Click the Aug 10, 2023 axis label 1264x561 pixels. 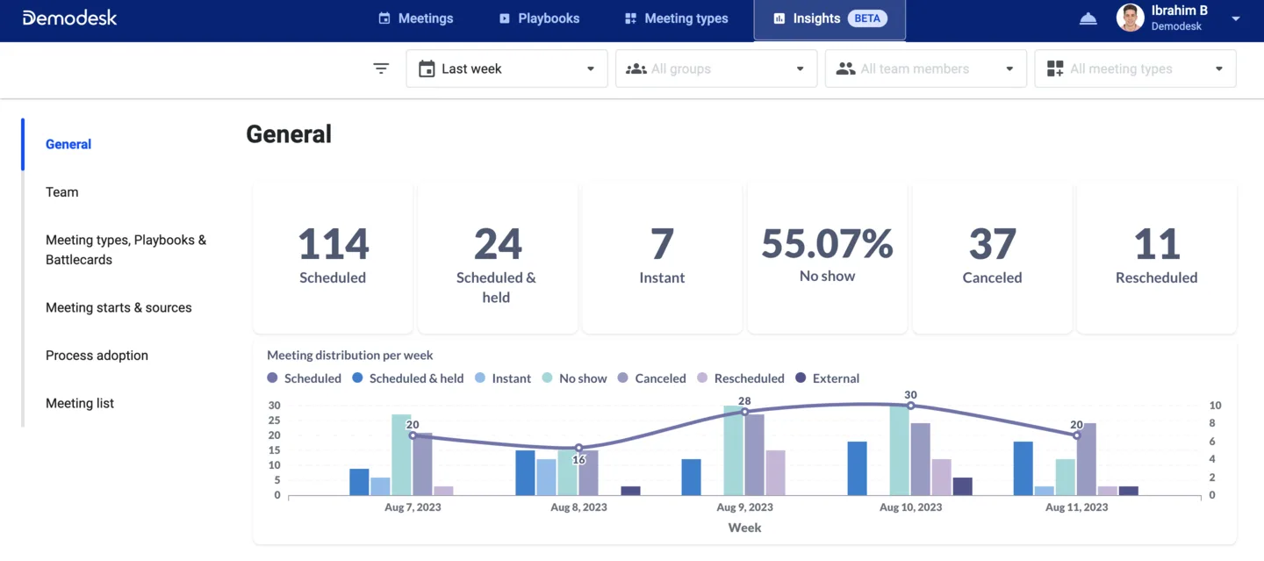(x=910, y=507)
